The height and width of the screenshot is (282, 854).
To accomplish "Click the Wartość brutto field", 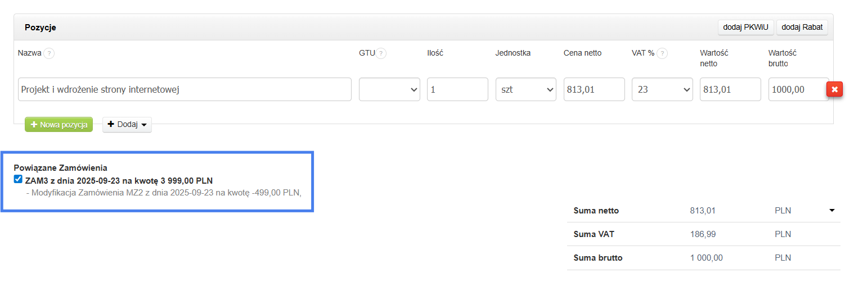I will pyautogui.click(x=797, y=89).
